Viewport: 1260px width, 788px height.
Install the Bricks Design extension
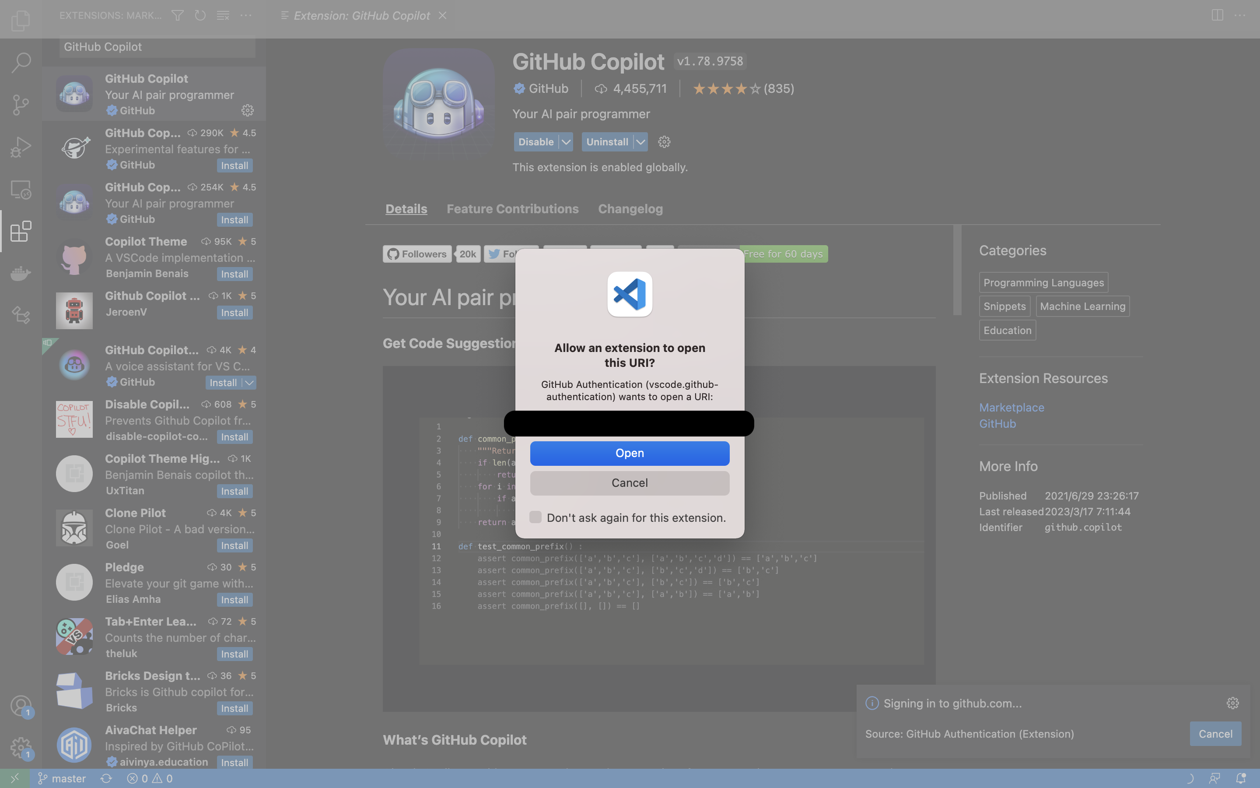(x=234, y=708)
